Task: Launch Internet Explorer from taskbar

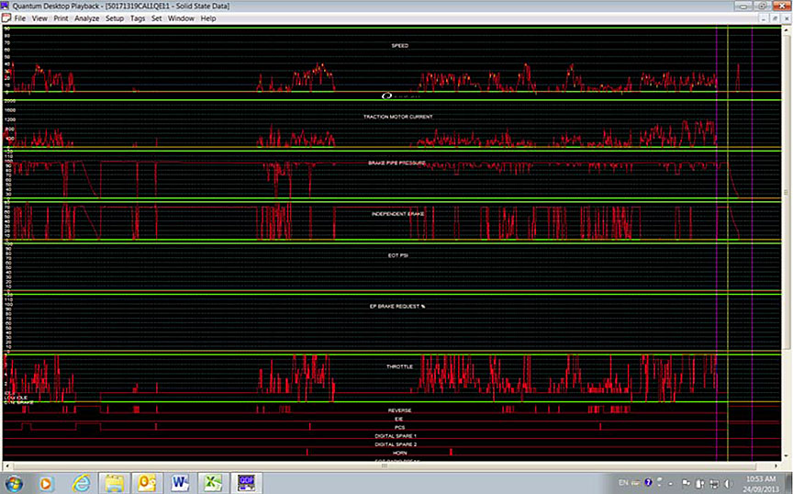Action: tap(81, 482)
